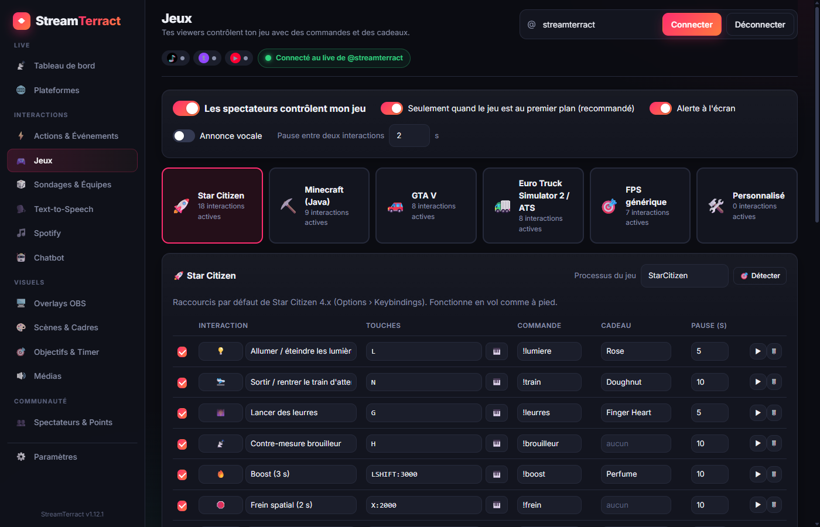Click the stop sign emoji of Frein spatial
The height and width of the screenshot is (527, 820).
221,505
